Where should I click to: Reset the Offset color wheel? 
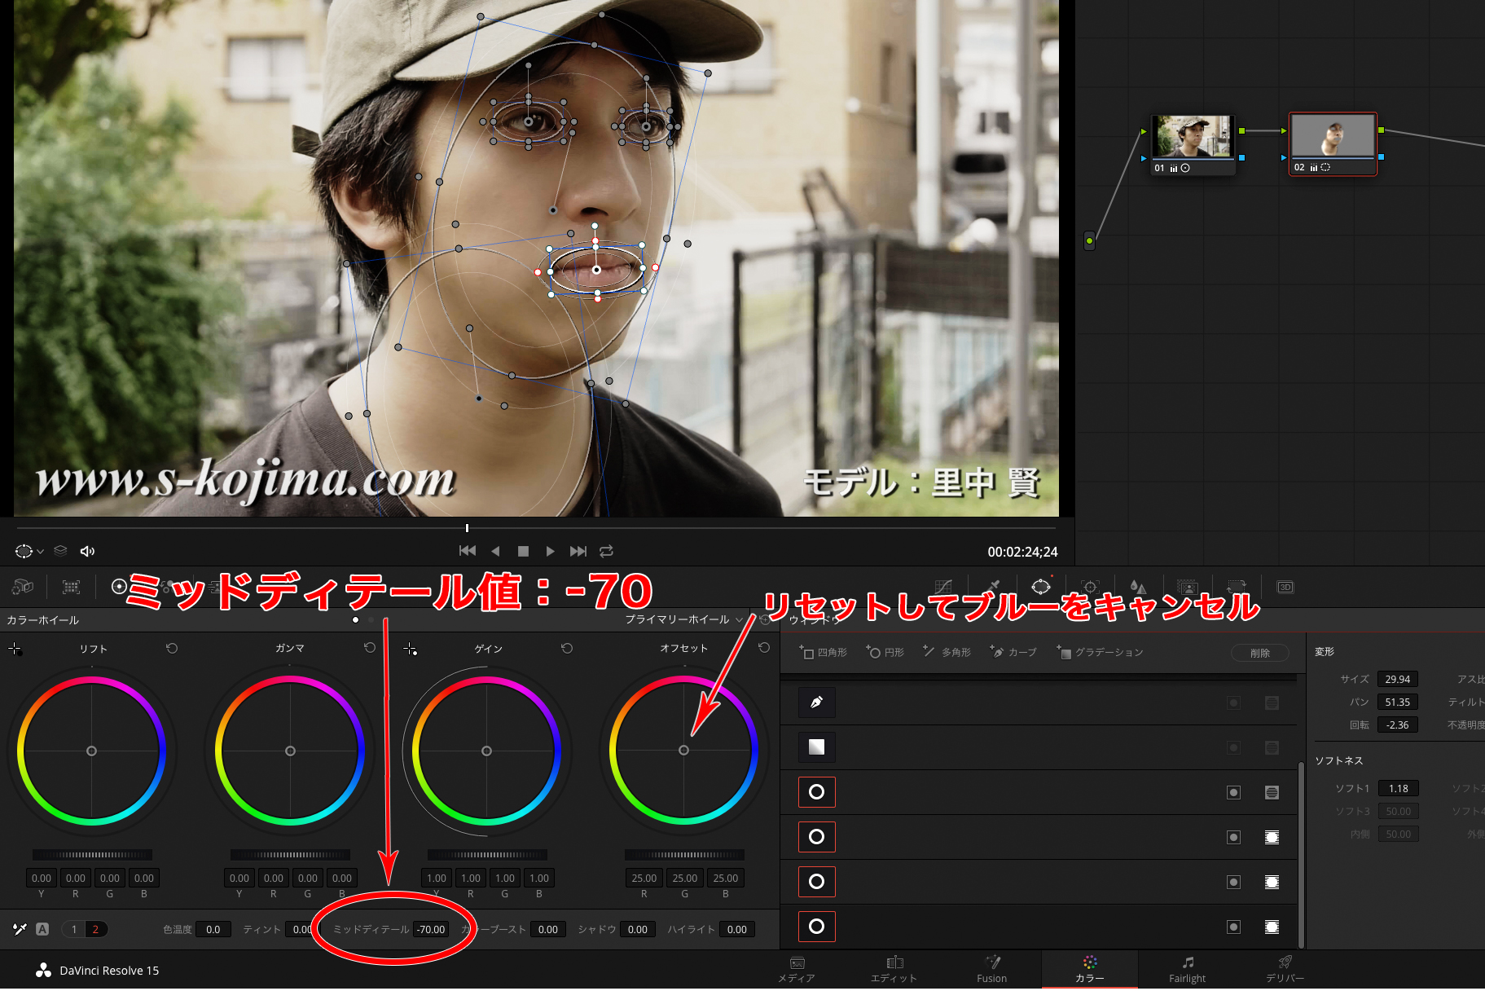pos(764,648)
